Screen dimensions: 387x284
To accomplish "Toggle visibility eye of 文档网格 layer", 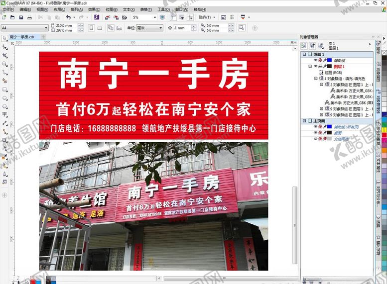I will 315,139.
